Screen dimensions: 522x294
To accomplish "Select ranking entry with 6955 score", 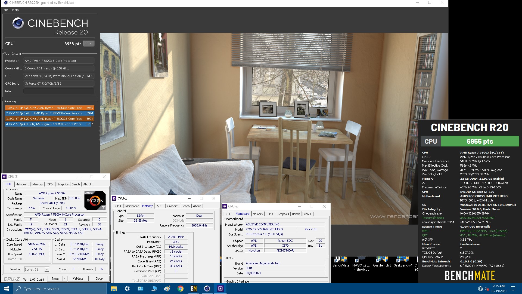I will 49,108.
